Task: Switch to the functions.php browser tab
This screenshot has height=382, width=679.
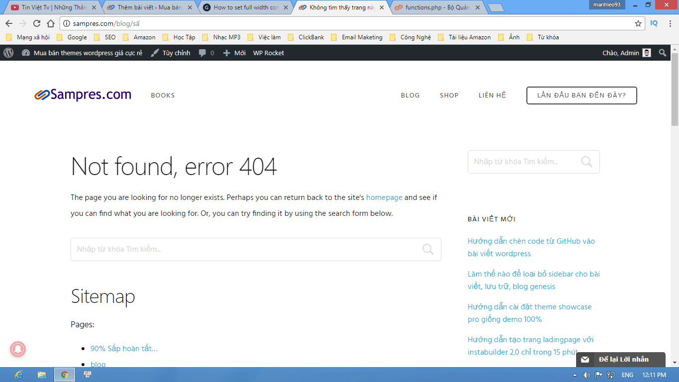Action: (432, 7)
